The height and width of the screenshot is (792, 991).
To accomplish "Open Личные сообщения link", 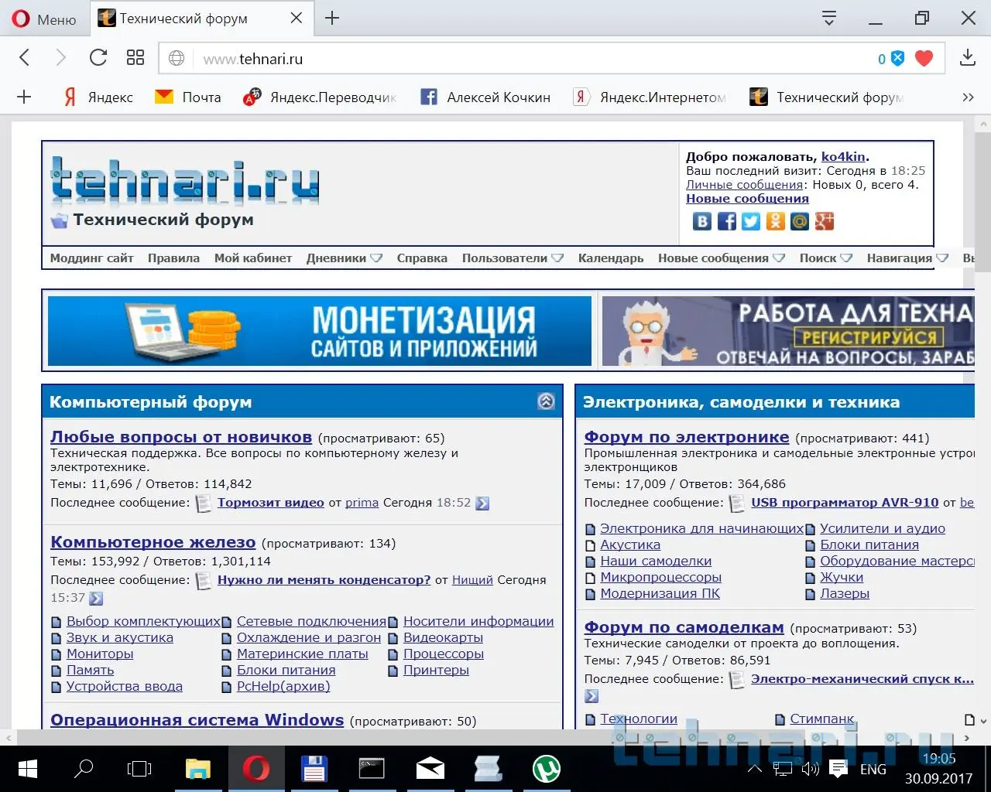I will pos(744,185).
